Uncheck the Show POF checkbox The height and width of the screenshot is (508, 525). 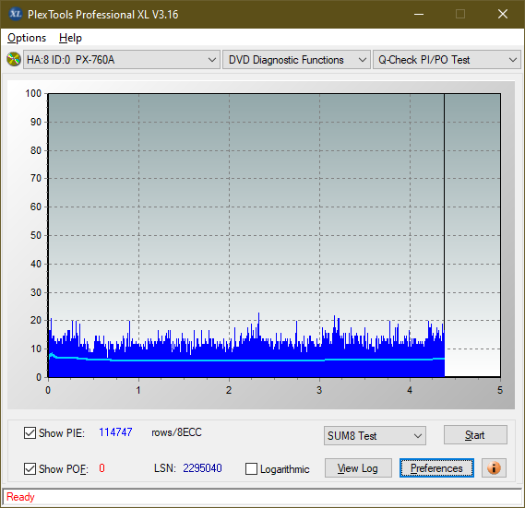point(30,468)
